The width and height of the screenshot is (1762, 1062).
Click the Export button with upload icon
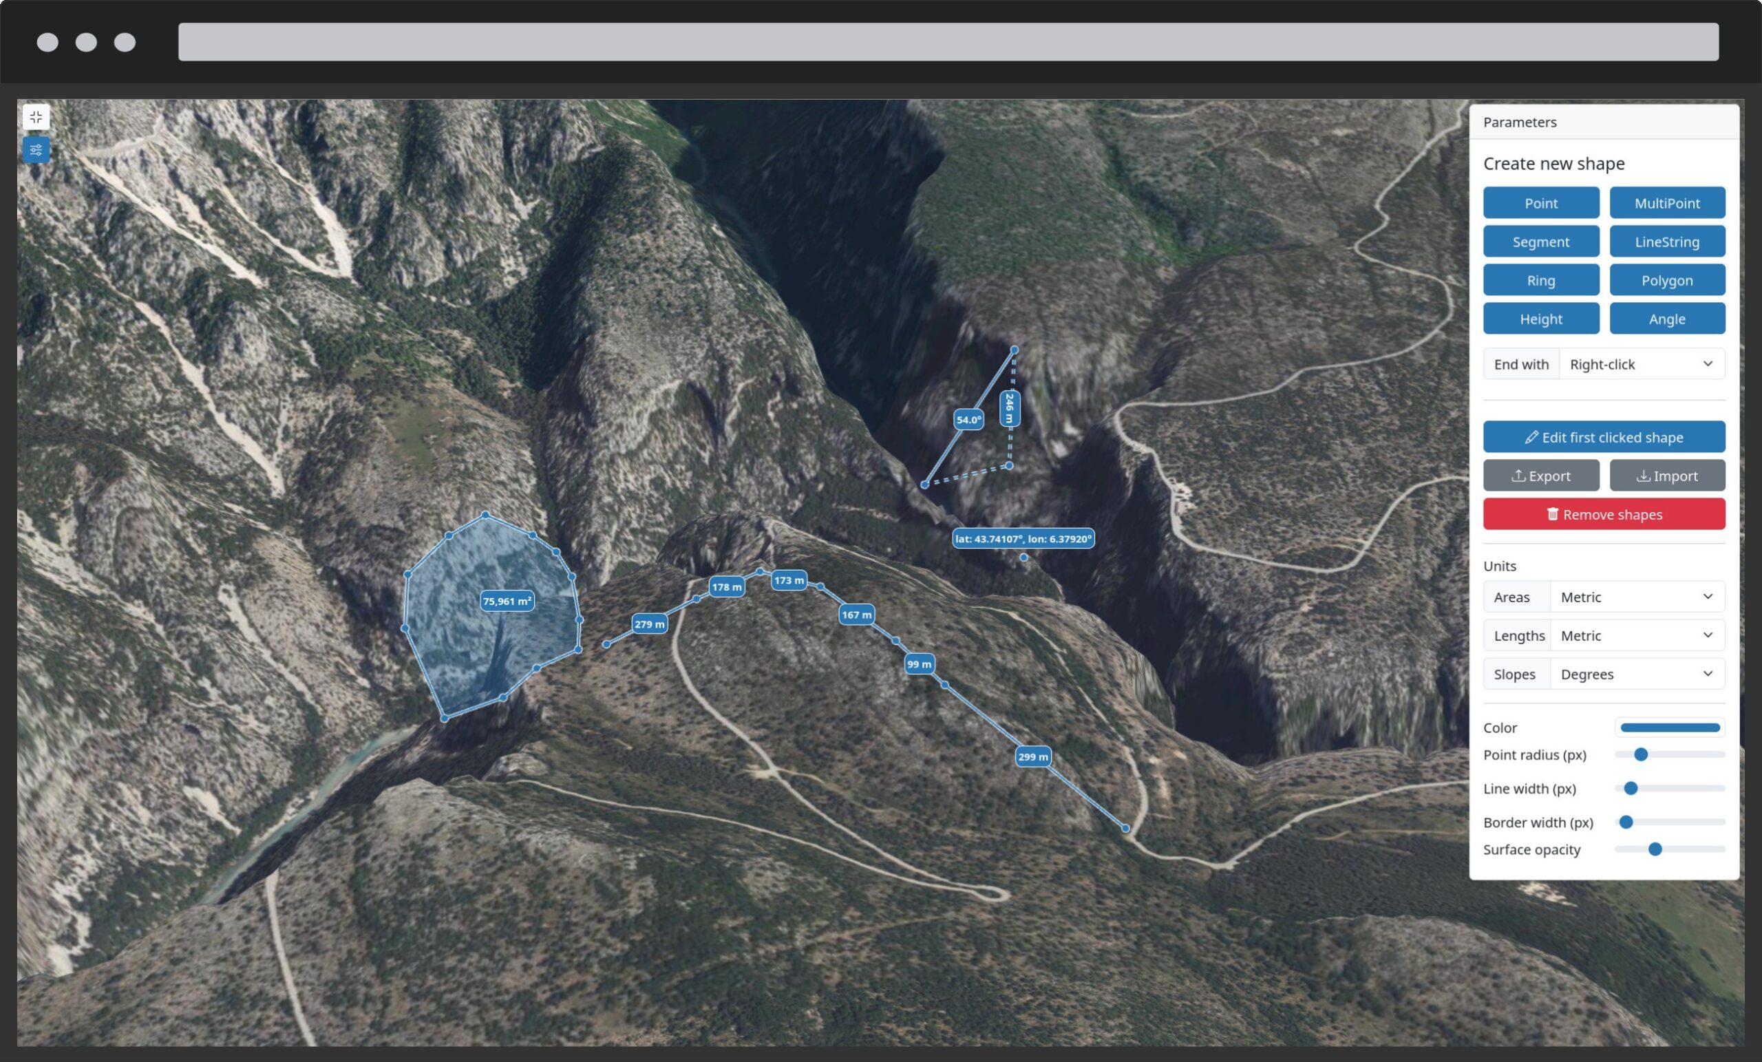1540,476
